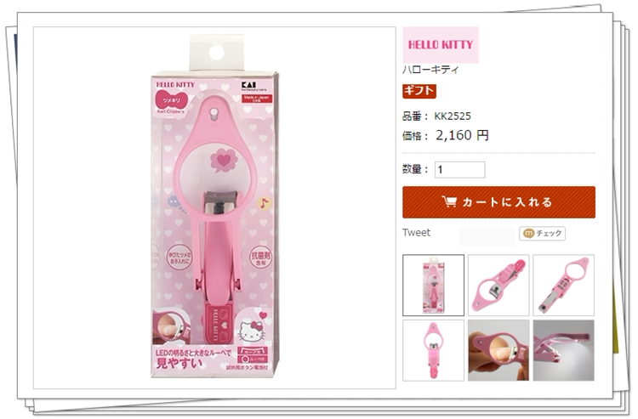Click the ギフト gift badge
This screenshot has width=638, height=419.
point(419,91)
